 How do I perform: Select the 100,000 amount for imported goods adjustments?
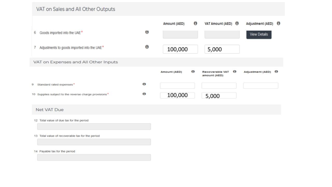(x=180, y=49)
